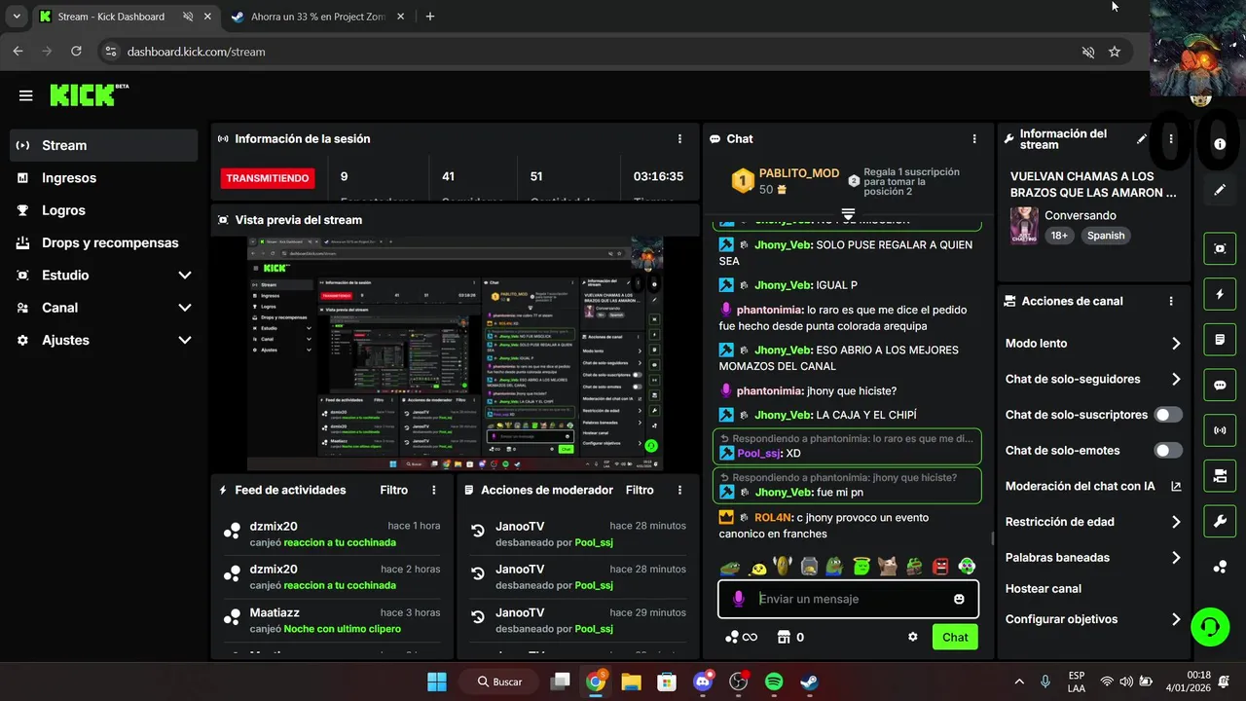Click Filtro in Feed de actividades
1246x701 pixels.
click(x=394, y=491)
